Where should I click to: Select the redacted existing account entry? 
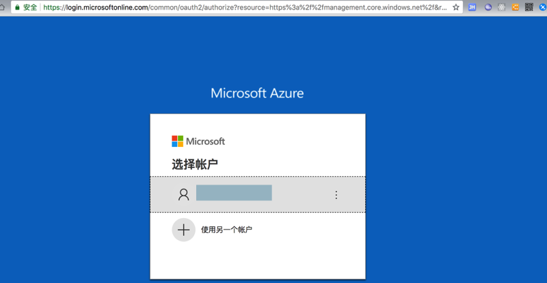point(258,194)
